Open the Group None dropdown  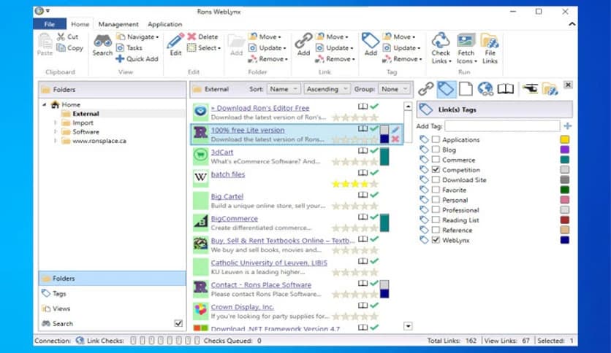(395, 89)
